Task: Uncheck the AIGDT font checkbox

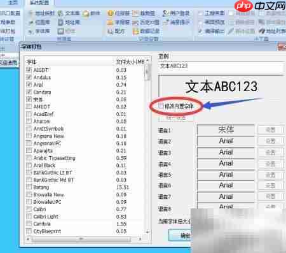Action: pyautogui.click(x=29, y=69)
